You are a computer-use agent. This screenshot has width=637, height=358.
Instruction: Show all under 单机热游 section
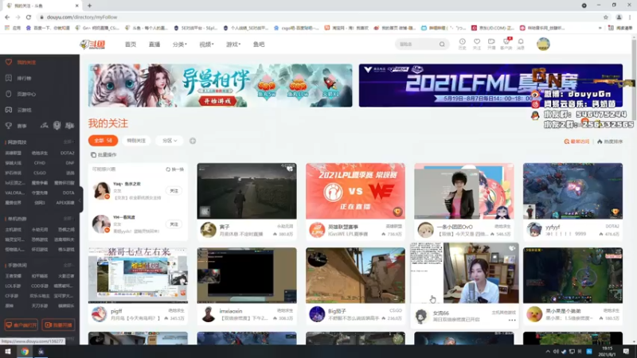(x=68, y=219)
